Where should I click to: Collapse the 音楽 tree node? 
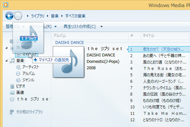pyautogui.click(x=6, y=61)
